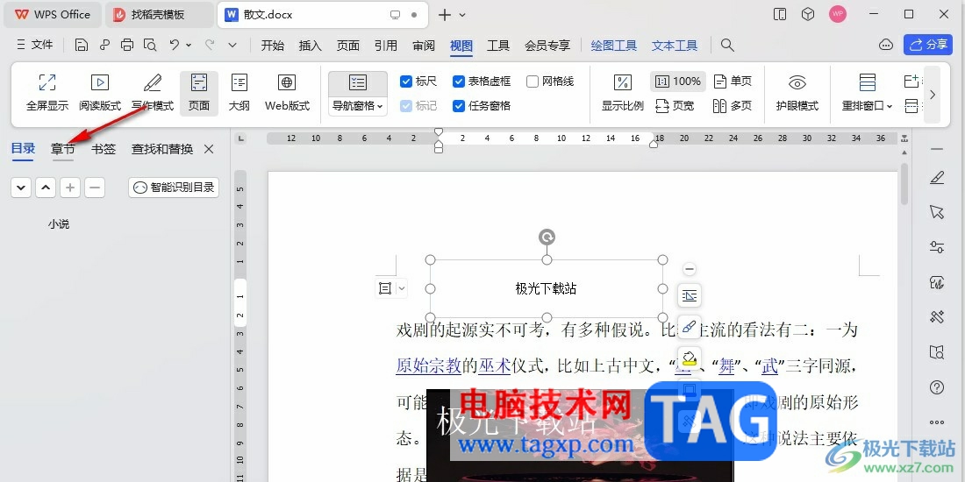The height and width of the screenshot is (482, 965).
Task: Expand the Rearrange Windows dropdown
Action: coord(867,106)
